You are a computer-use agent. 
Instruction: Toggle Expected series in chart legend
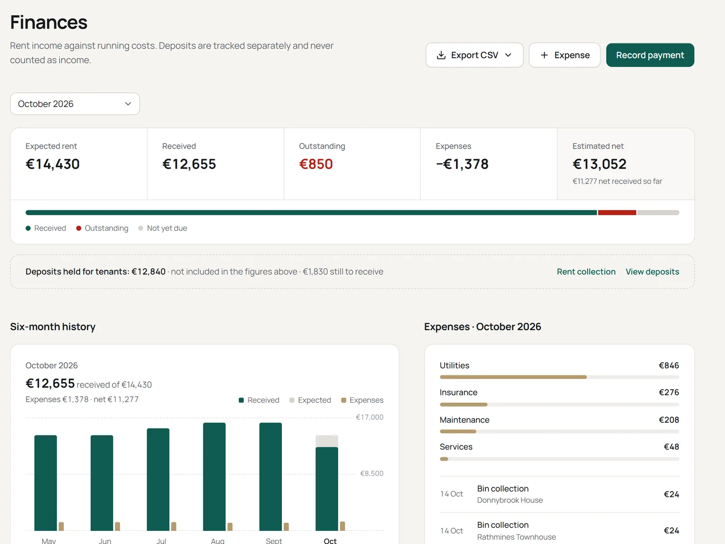click(x=310, y=400)
